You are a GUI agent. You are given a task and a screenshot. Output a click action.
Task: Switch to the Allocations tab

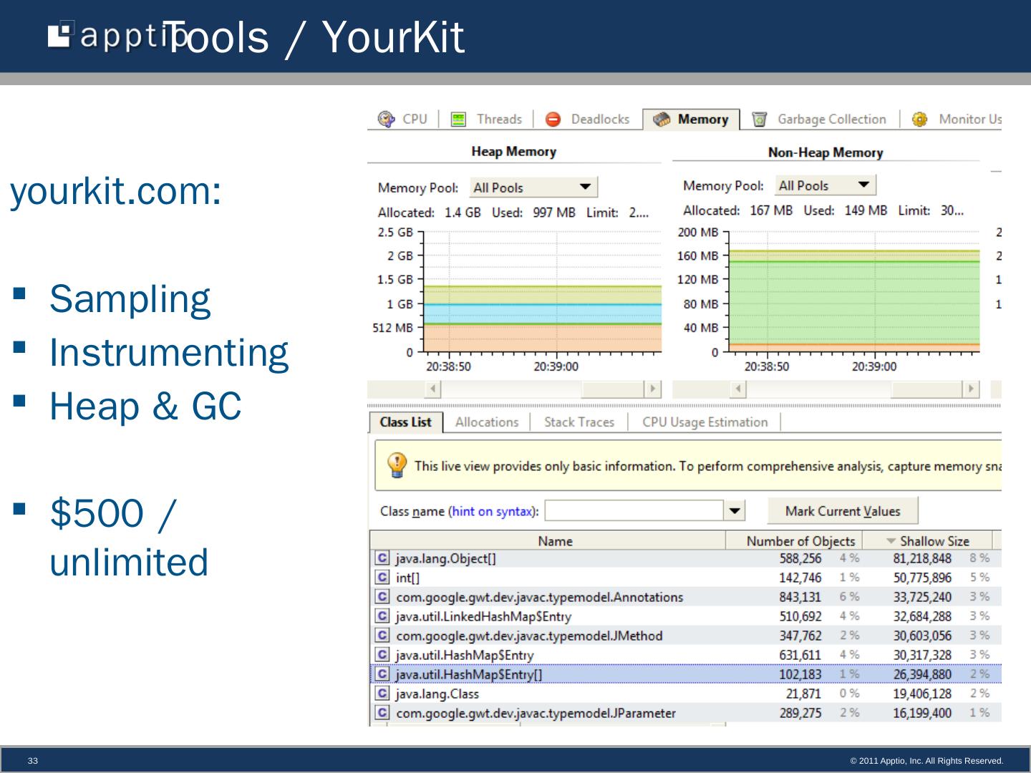point(487,422)
